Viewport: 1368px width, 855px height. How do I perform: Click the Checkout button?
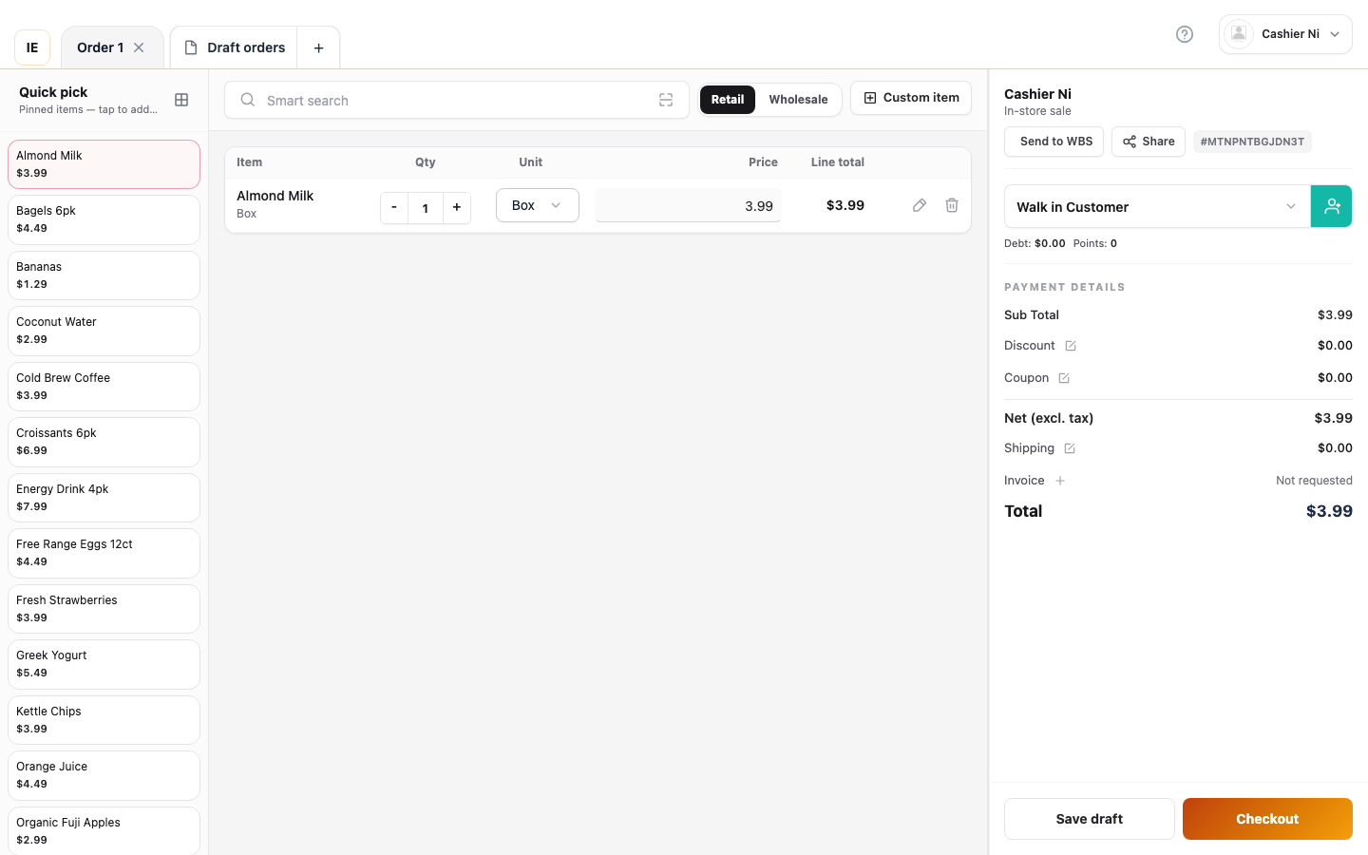click(x=1267, y=819)
